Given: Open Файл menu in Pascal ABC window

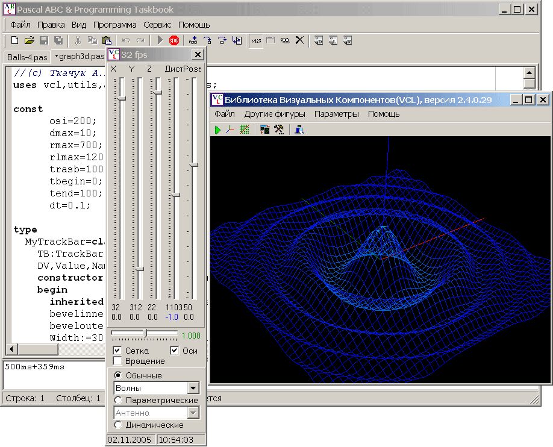Looking at the screenshot, I should click(20, 25).
